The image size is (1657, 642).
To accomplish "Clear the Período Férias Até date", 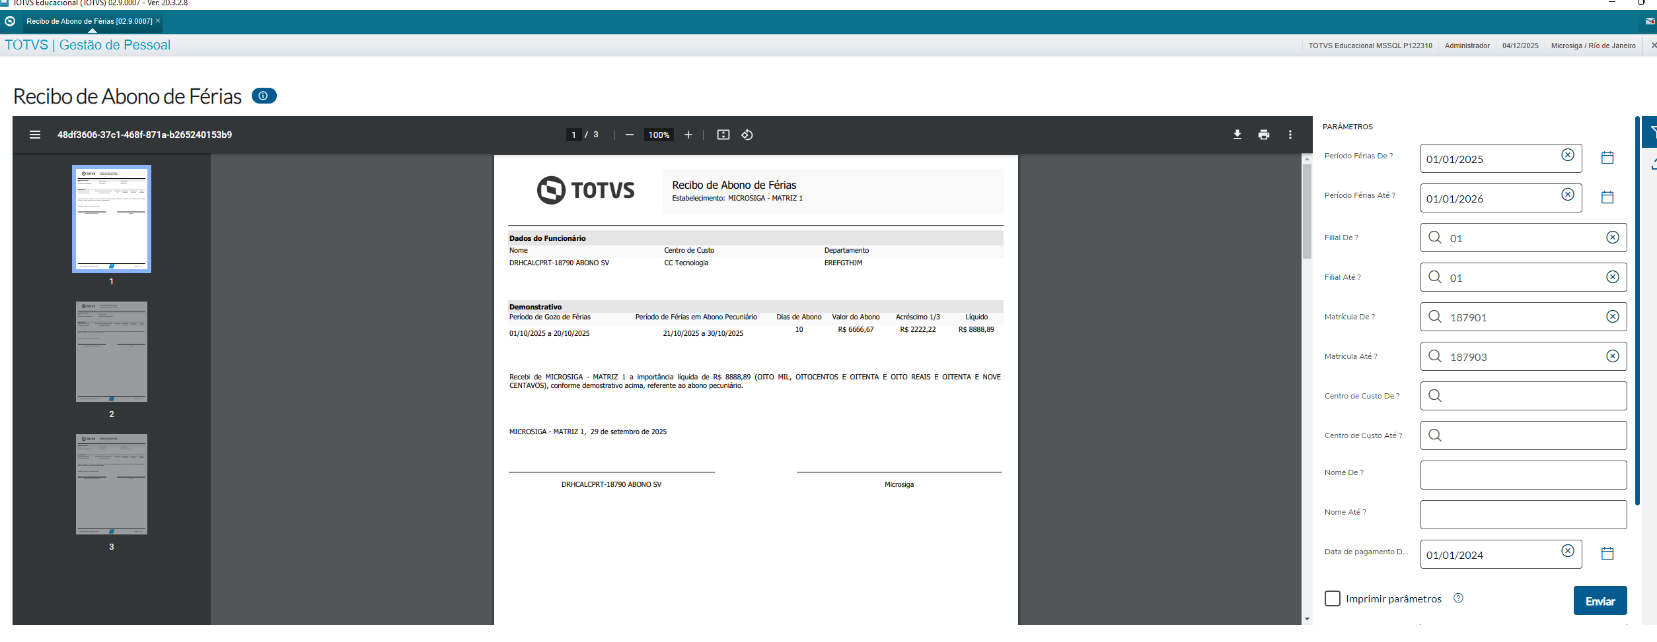I will (x=1568, y=195).
